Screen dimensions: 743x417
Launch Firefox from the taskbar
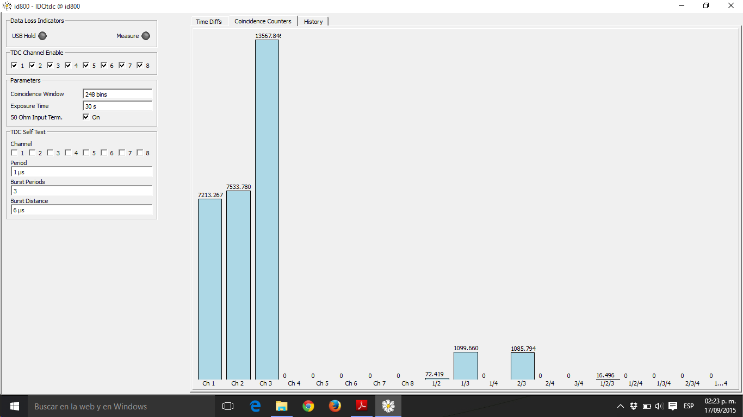coord(335,406)
